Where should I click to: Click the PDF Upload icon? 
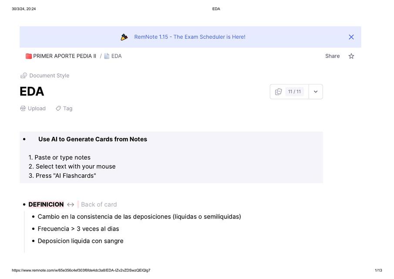click(x=23, y=109)
